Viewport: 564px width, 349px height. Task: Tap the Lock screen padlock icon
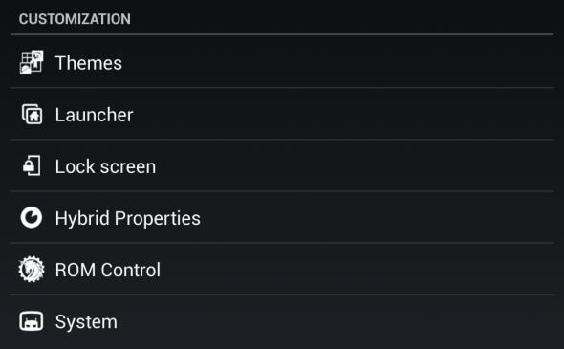[32, 165]
